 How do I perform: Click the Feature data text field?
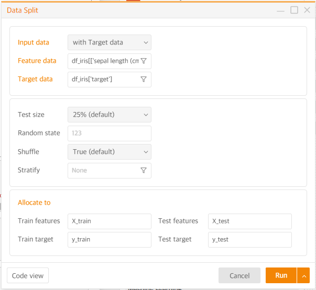(104, 61)
